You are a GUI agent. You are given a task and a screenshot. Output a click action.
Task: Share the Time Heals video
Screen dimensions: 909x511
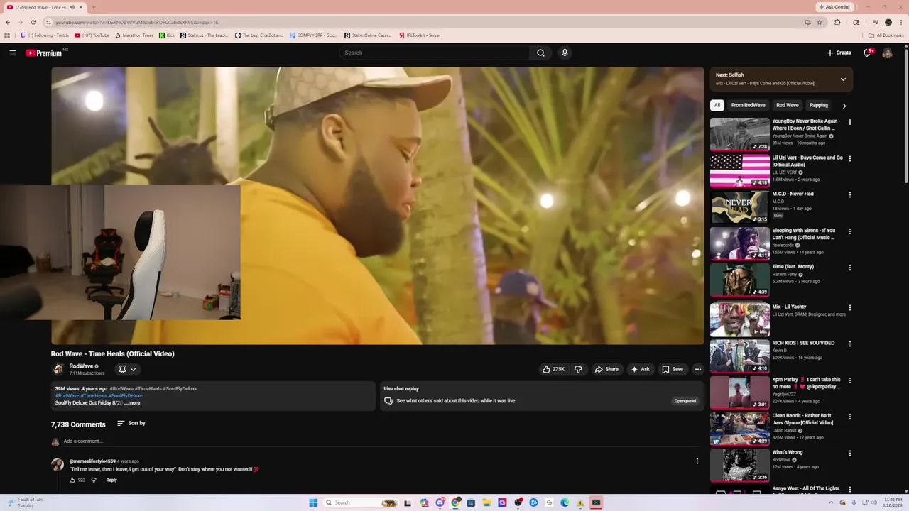pyautogui.click(x=606, y=369)
